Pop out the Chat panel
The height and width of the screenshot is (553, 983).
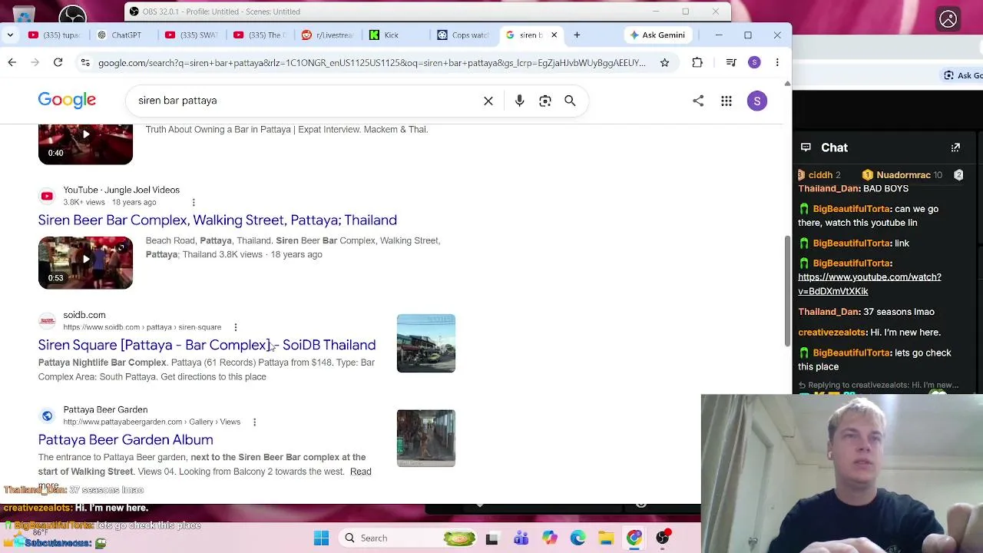click(x=955, y=147)
